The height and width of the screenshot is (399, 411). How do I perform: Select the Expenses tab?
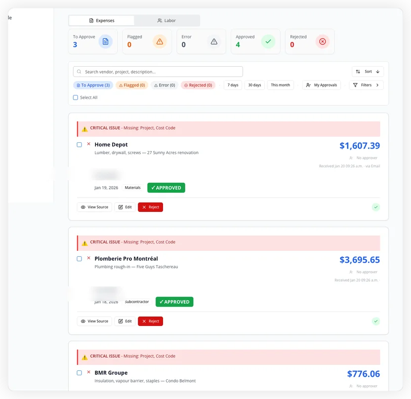click(101, 20)
